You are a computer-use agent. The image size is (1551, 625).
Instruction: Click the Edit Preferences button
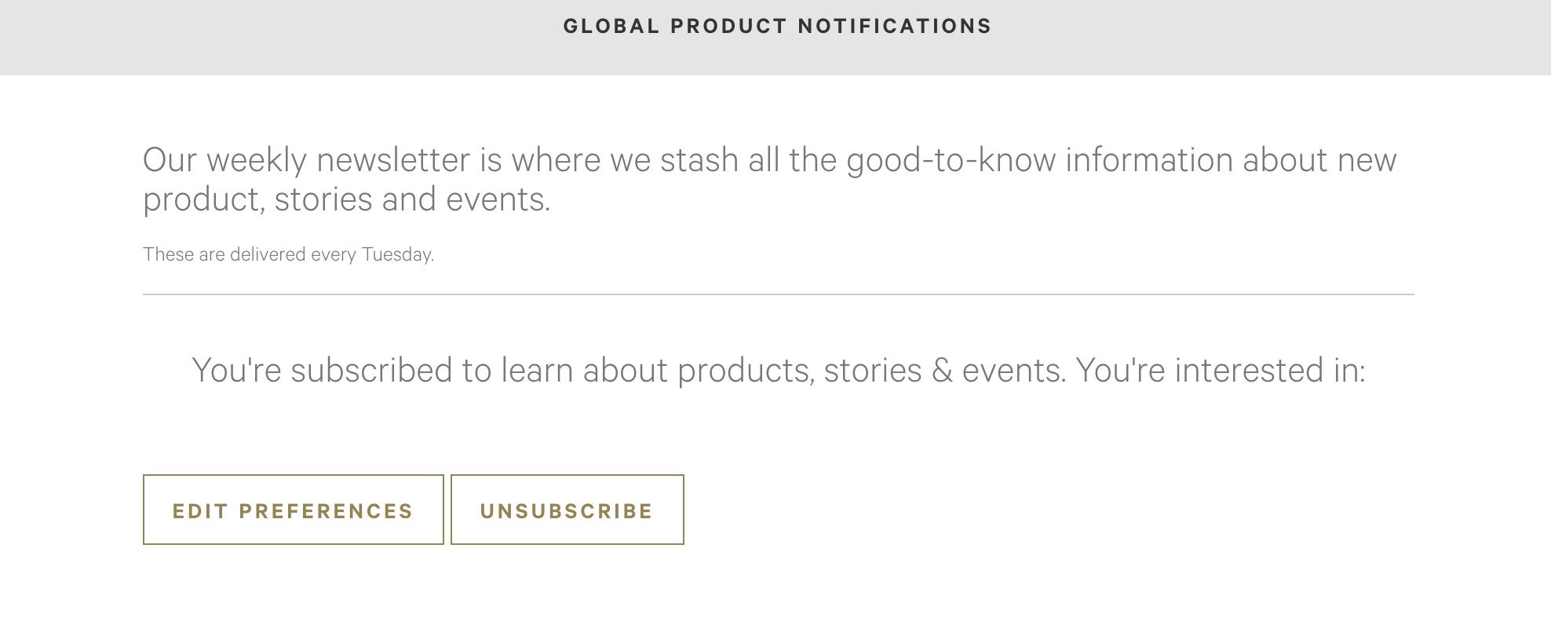coord(293,510)
